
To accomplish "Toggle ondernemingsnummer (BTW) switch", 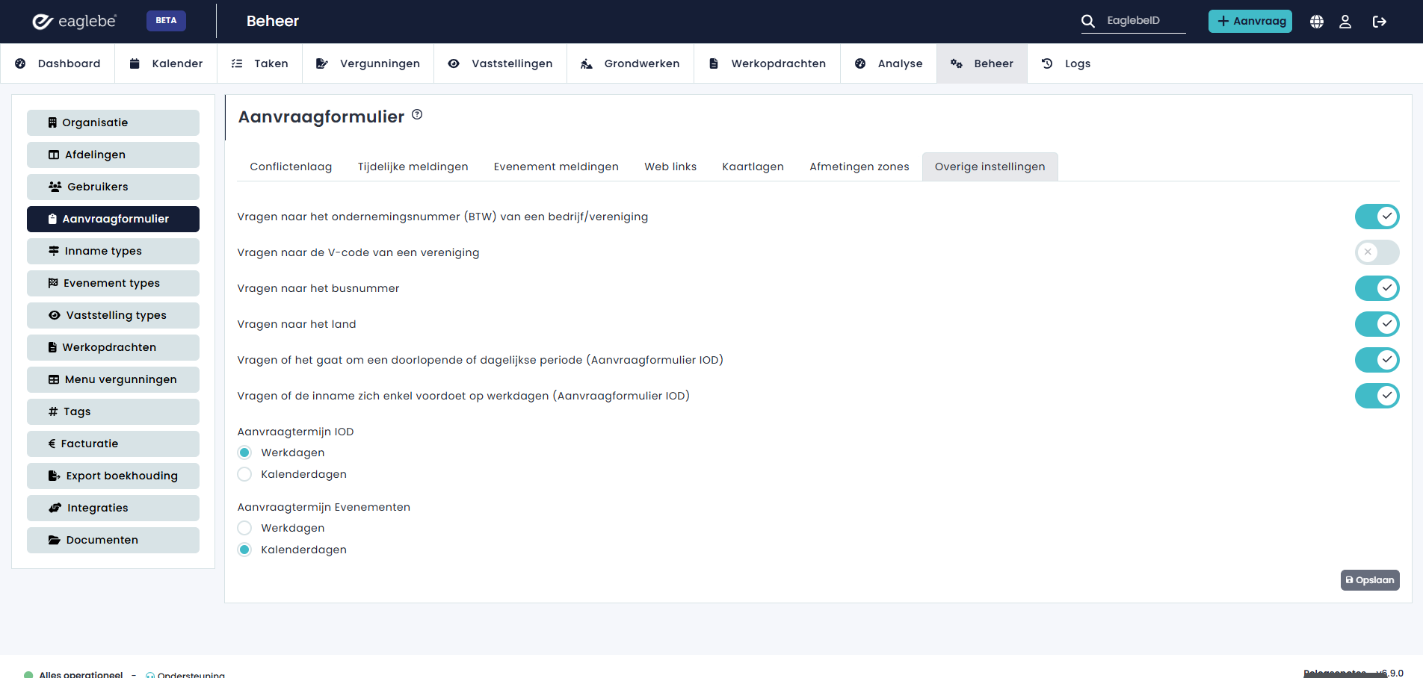I will coord(1377,217).
